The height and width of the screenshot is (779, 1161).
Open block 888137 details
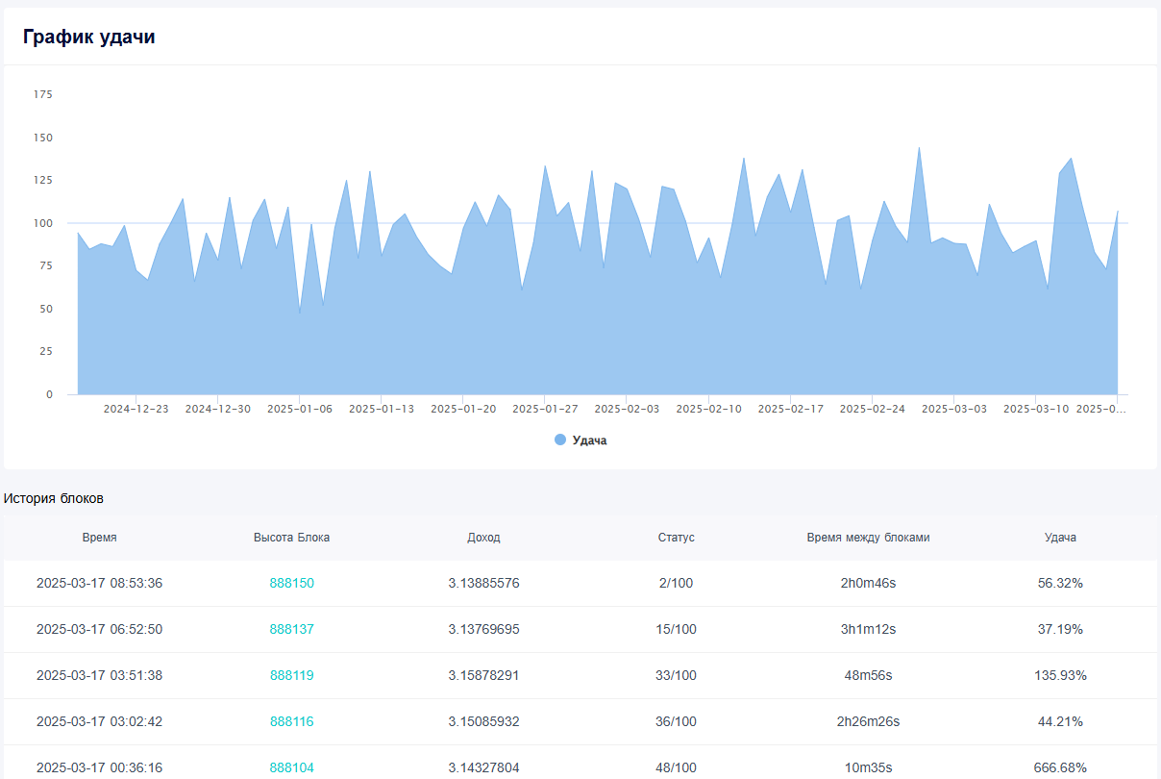[291, 629]
